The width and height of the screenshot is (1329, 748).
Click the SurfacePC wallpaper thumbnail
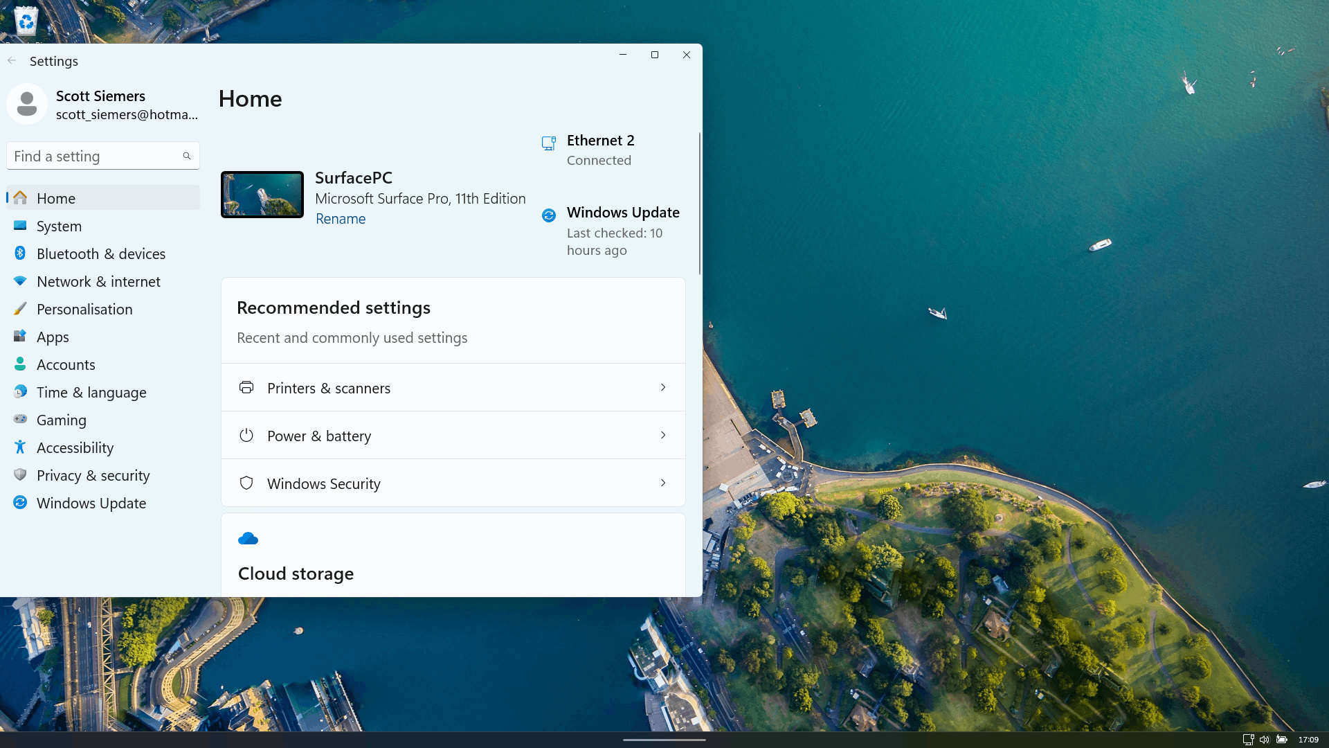point(262,195)
